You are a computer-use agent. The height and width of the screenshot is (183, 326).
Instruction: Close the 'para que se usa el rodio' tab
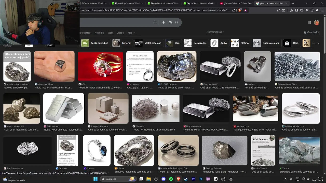[x=287, y=3]
